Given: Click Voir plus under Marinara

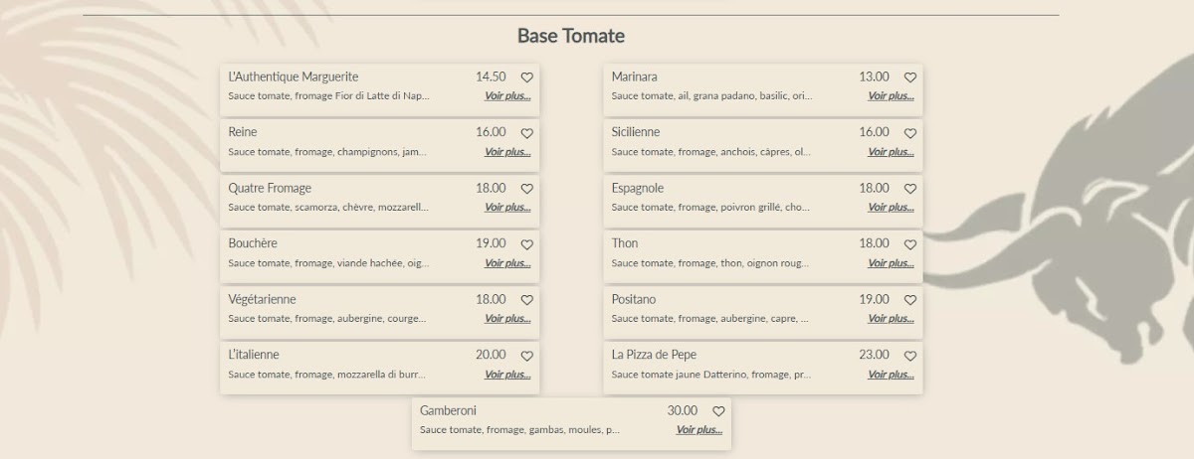Looking at the screenshot, I should click(x=891, y=96).
